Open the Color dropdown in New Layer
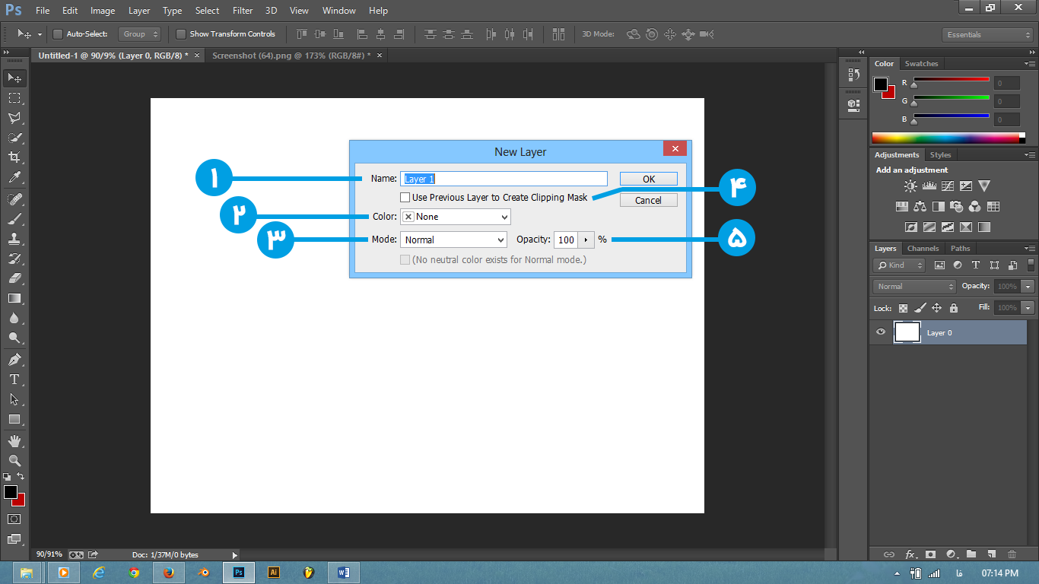 (x=456, y=217)
